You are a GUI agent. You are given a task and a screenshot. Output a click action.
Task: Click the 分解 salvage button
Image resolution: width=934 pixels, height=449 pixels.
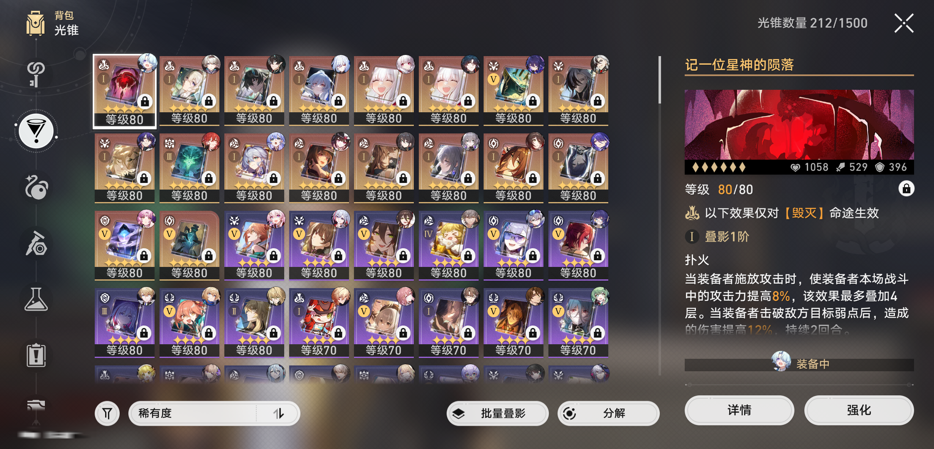click(608, 413)
